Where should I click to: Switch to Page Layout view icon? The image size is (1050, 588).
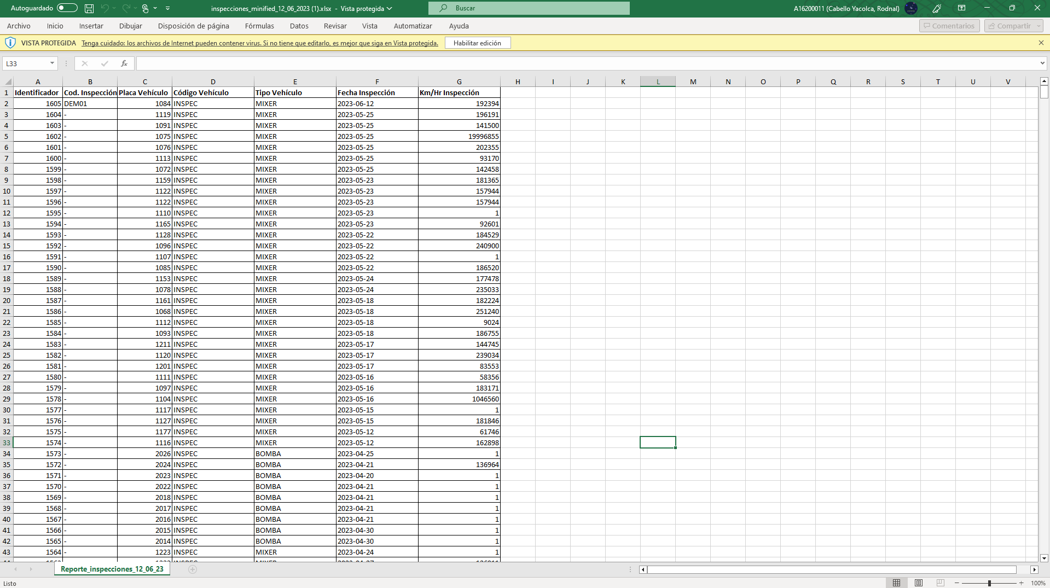(919, 583)
